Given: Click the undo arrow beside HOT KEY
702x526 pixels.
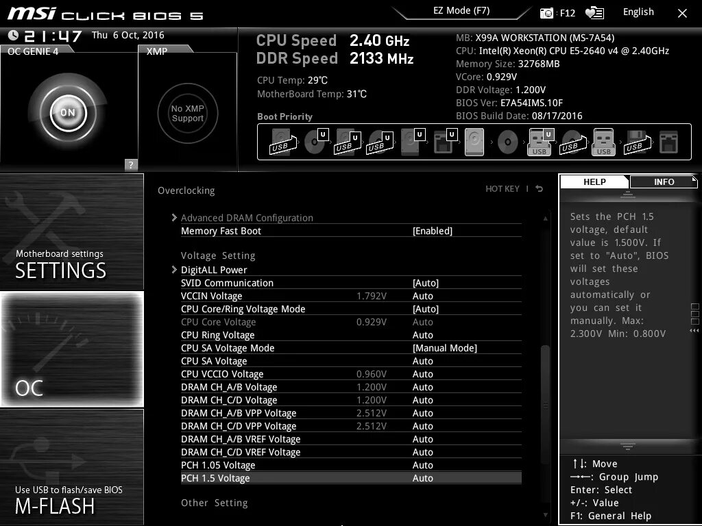Looking at the screenshot, I should click(540, 189).
